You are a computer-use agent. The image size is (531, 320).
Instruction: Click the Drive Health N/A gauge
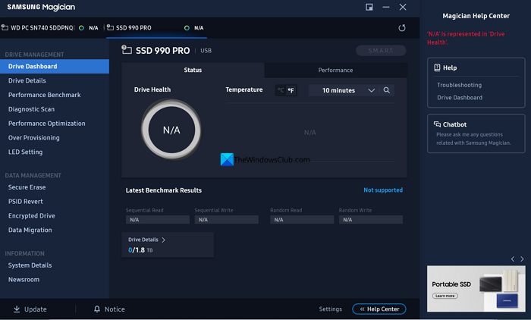pyautogui.click(x=171, y=130)
